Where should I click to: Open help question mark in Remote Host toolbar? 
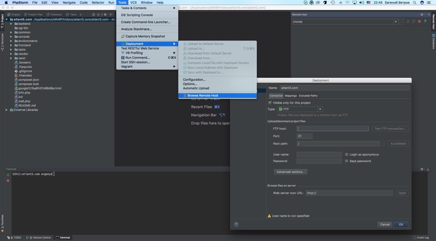pos(425,21)
